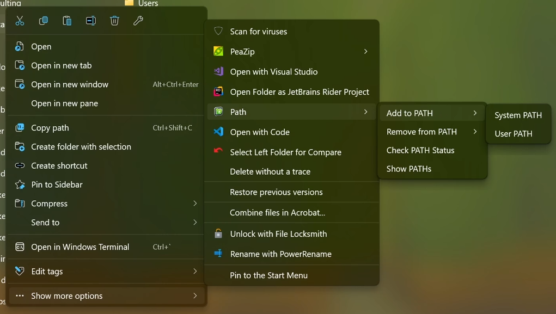Click the Users folder behind the menu
The height and width of the screenshot is (314, 556).
[x=142, y=3]
